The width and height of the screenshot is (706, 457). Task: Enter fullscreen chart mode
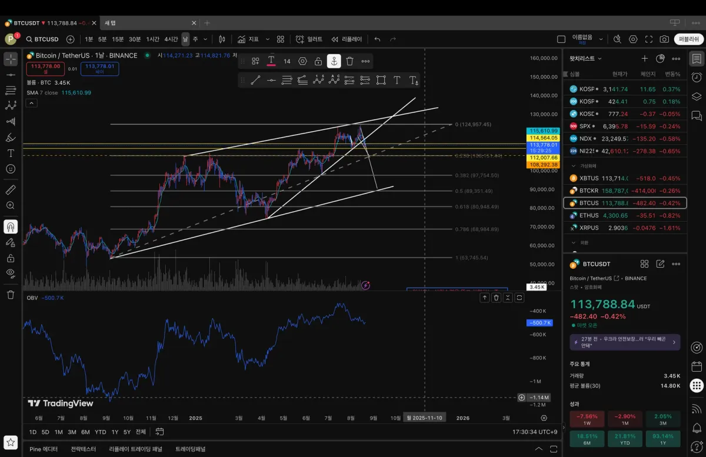pyautogui.click(x=649, y=39)
